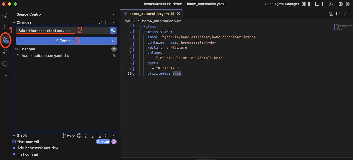This screenshot has width=353, height=160.
Task: Open the Run and Debug view
Action: (5, 52)
